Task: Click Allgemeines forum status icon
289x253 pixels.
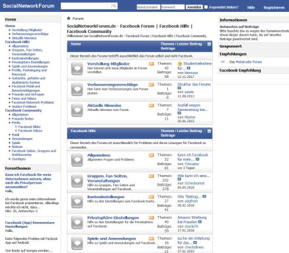Action: (x=77, y=160)
